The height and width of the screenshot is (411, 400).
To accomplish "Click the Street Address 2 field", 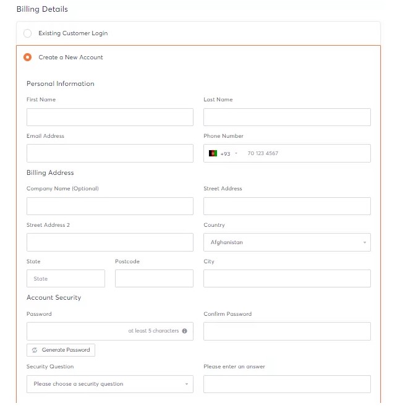I will point(110,242).
